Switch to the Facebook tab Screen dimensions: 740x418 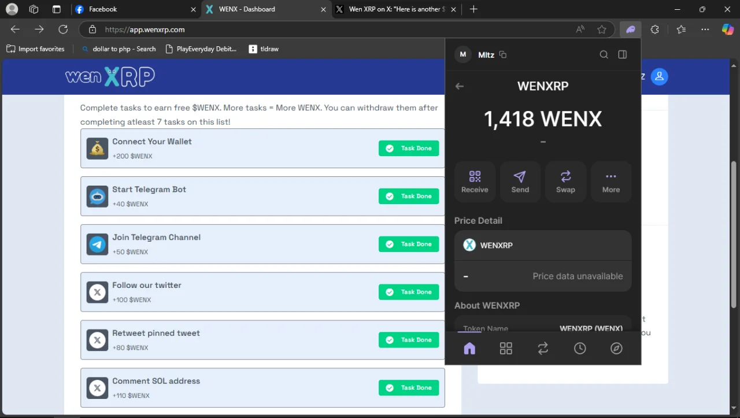tap(135, 9)
